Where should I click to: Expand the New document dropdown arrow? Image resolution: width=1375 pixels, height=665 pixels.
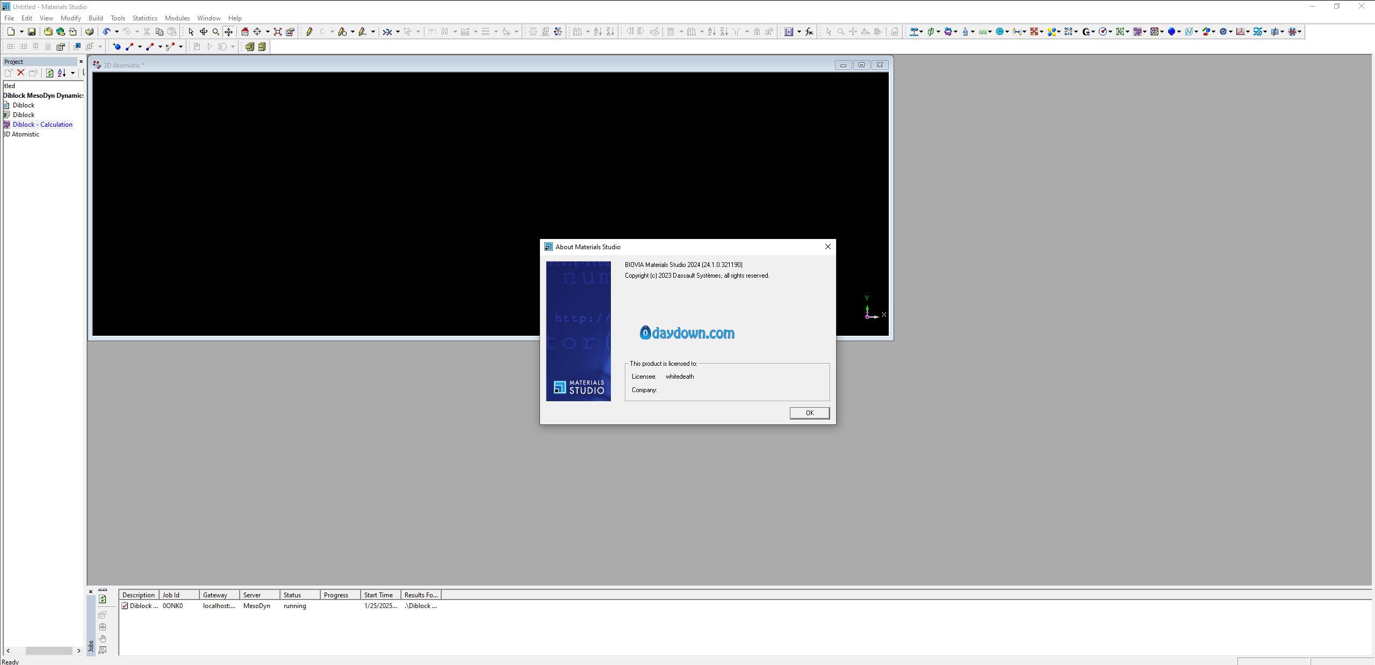point(21,32)
